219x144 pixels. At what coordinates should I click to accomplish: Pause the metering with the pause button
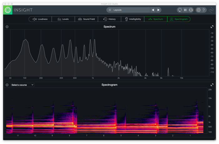pos(185,10)
